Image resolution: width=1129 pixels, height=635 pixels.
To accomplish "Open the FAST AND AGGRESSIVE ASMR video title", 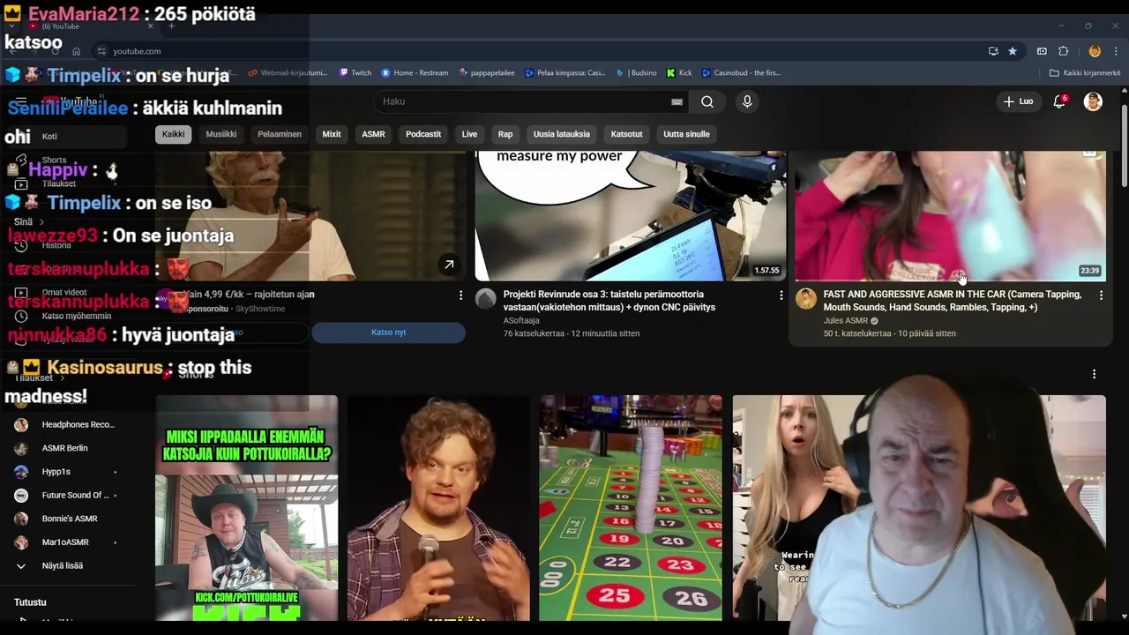I will [953, 301].
